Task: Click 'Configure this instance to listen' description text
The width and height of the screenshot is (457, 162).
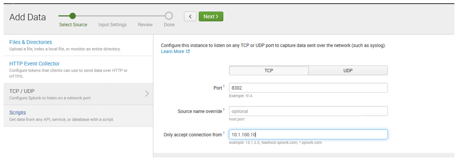Action: pos(273,45)
